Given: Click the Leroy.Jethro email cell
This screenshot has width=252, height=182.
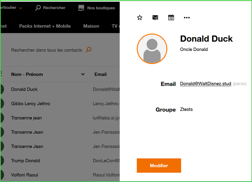Looking at the screenshot, I should [106, 104].
